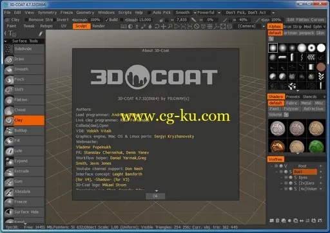The width and height of the screenshot is (330, 233).
Task: Hide the [2x]Ears layer
Action: pyautogui.click(x=286, y=183)
